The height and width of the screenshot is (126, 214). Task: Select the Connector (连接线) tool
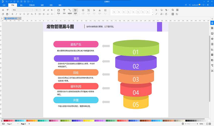70,12
